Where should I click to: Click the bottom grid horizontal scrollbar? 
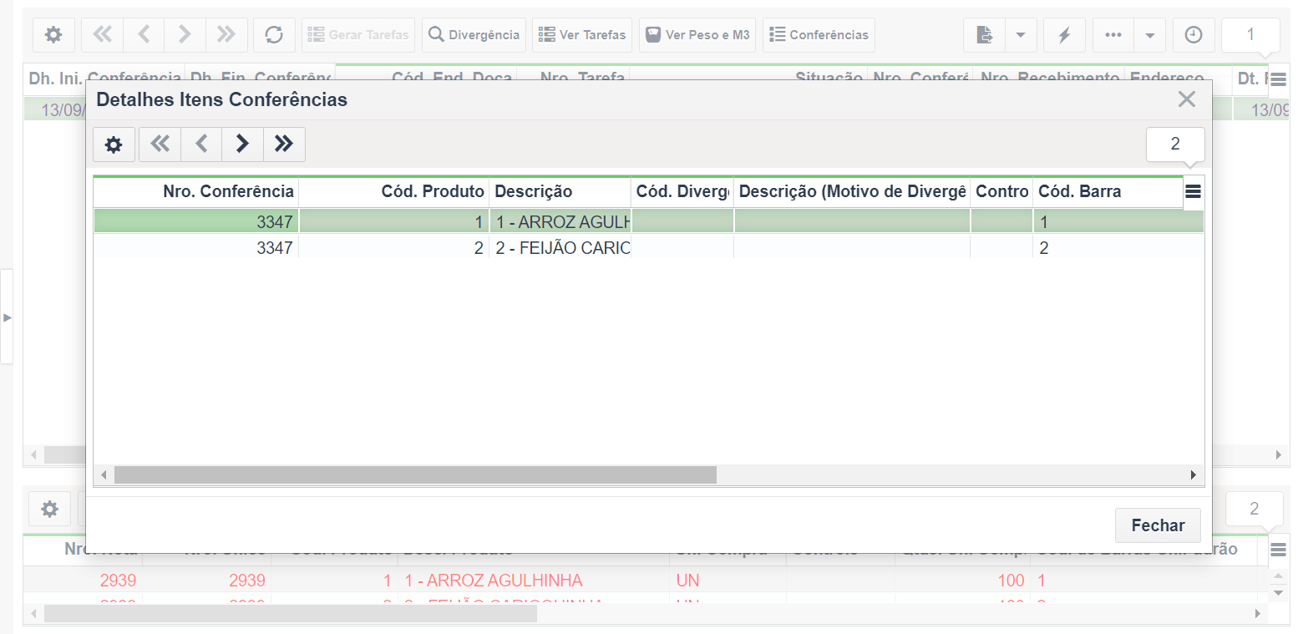[291, 613]
